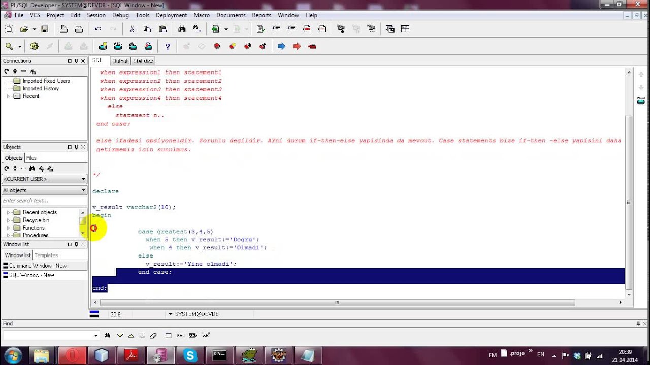Open Skype from the taskbar
This screenshot has height=365, width=650.
[x=190, y=355]
